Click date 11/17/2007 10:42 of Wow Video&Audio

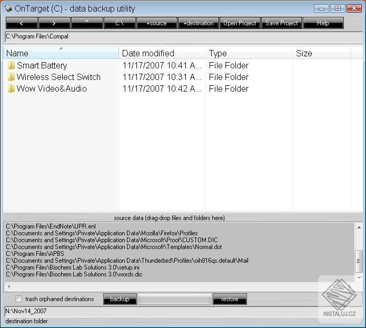pyautogui.click(x=162, y=88)
